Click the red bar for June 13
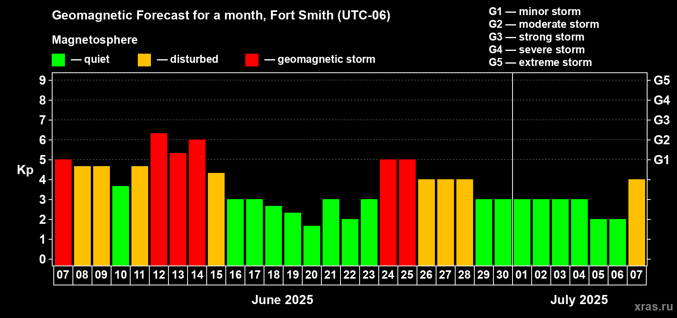The width and height of the screenshot is (677, 318). point(178,209)
